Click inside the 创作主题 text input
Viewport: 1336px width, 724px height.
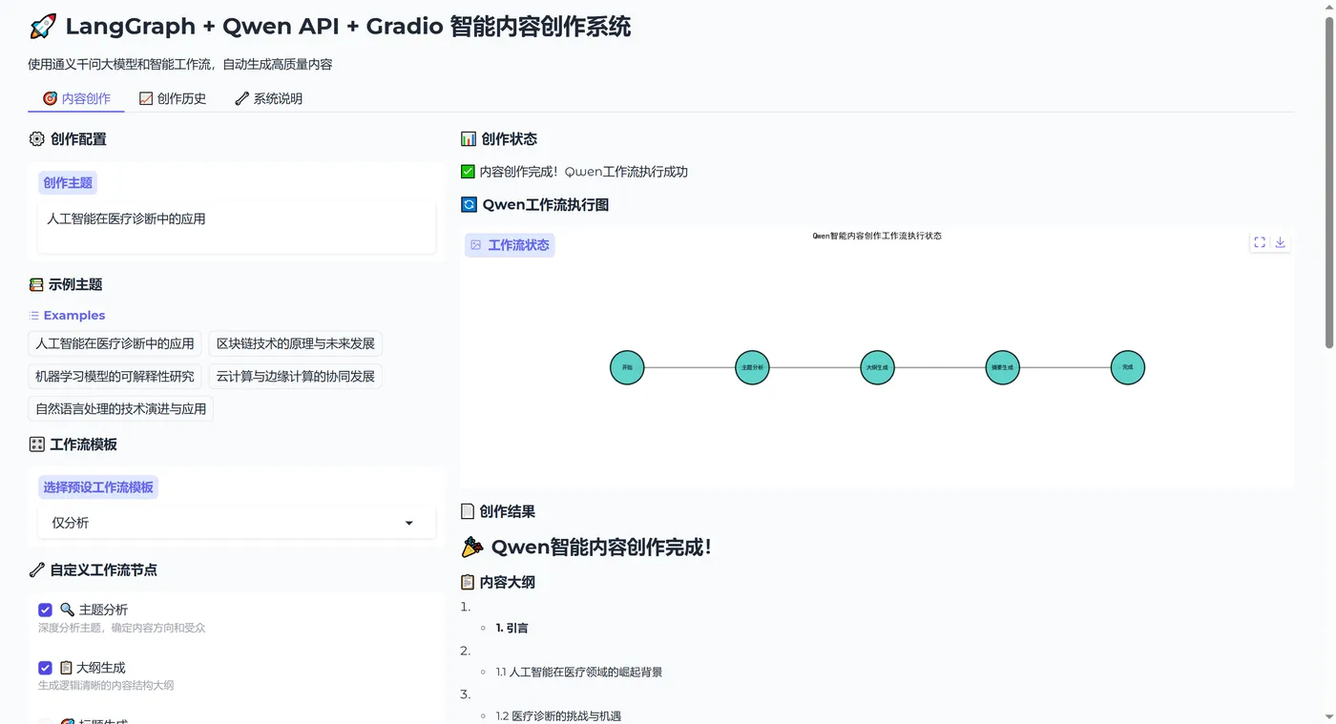(236, 226)
